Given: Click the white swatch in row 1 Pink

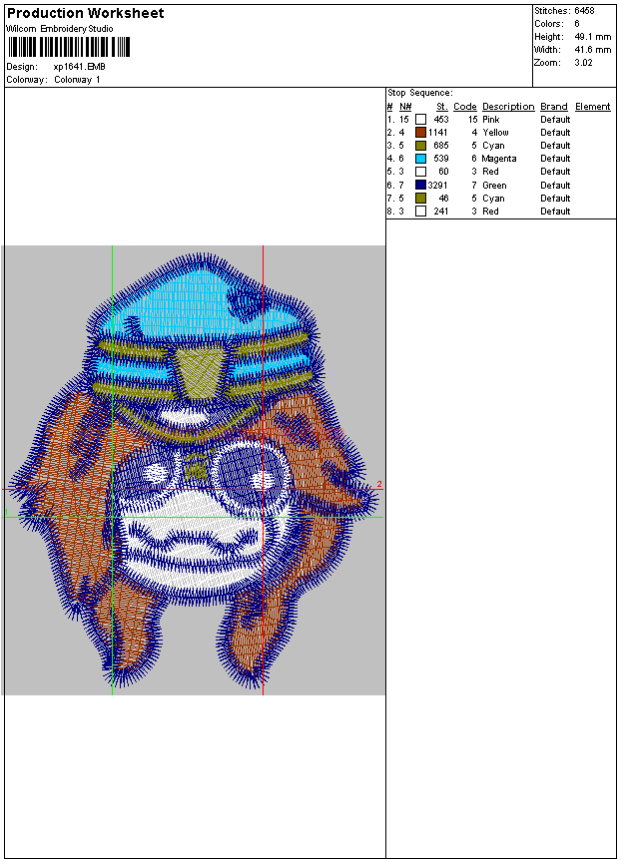Looking at the screenshot, I should [420, 119].
